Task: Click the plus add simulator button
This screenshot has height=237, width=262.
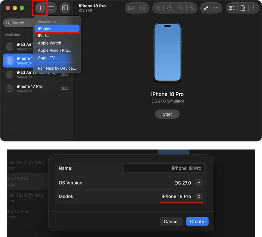Action: point(40,8)
